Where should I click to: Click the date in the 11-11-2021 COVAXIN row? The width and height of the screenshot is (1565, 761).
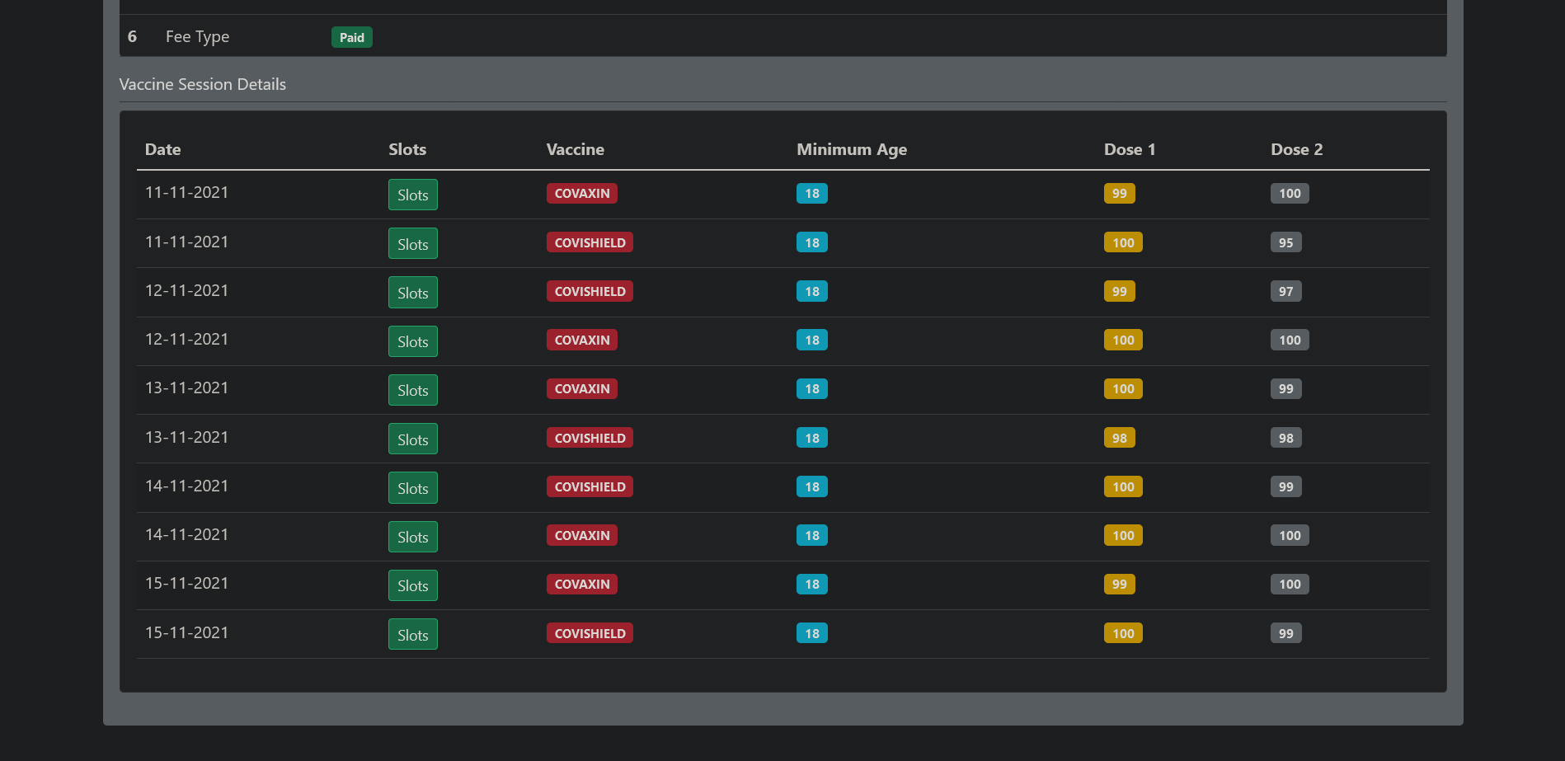pyautogui.click(x=187, y=192)
